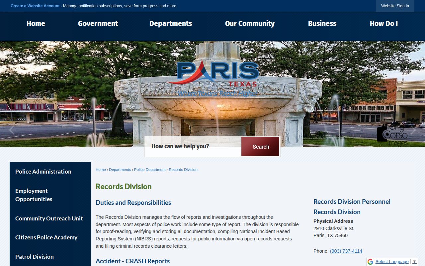Screen dimensions: 425x266
Task: Open the Select Language dropdown
Action: click(x=396, y=262)
